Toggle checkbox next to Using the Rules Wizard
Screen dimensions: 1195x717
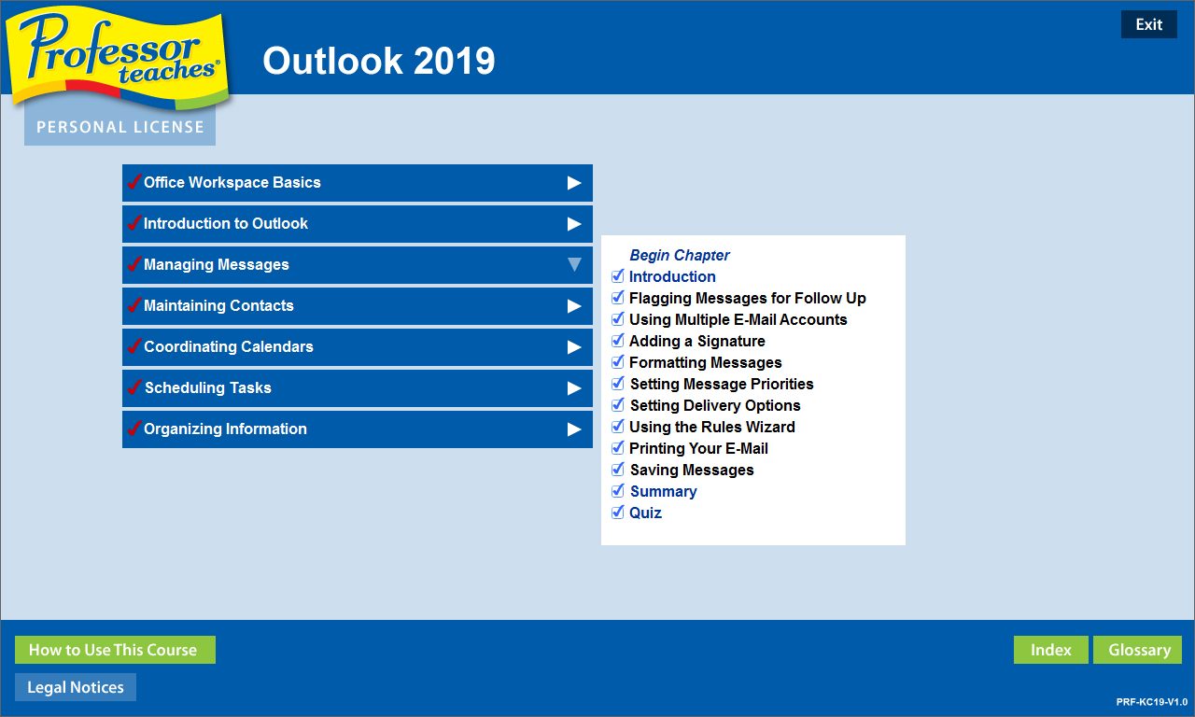617,427
